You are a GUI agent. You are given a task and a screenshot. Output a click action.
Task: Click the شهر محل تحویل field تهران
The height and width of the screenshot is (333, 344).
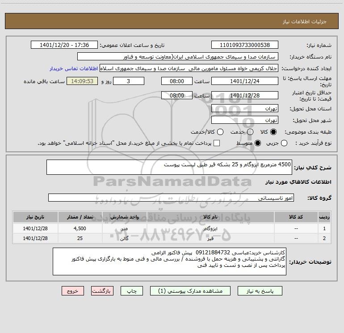[245, 120]
